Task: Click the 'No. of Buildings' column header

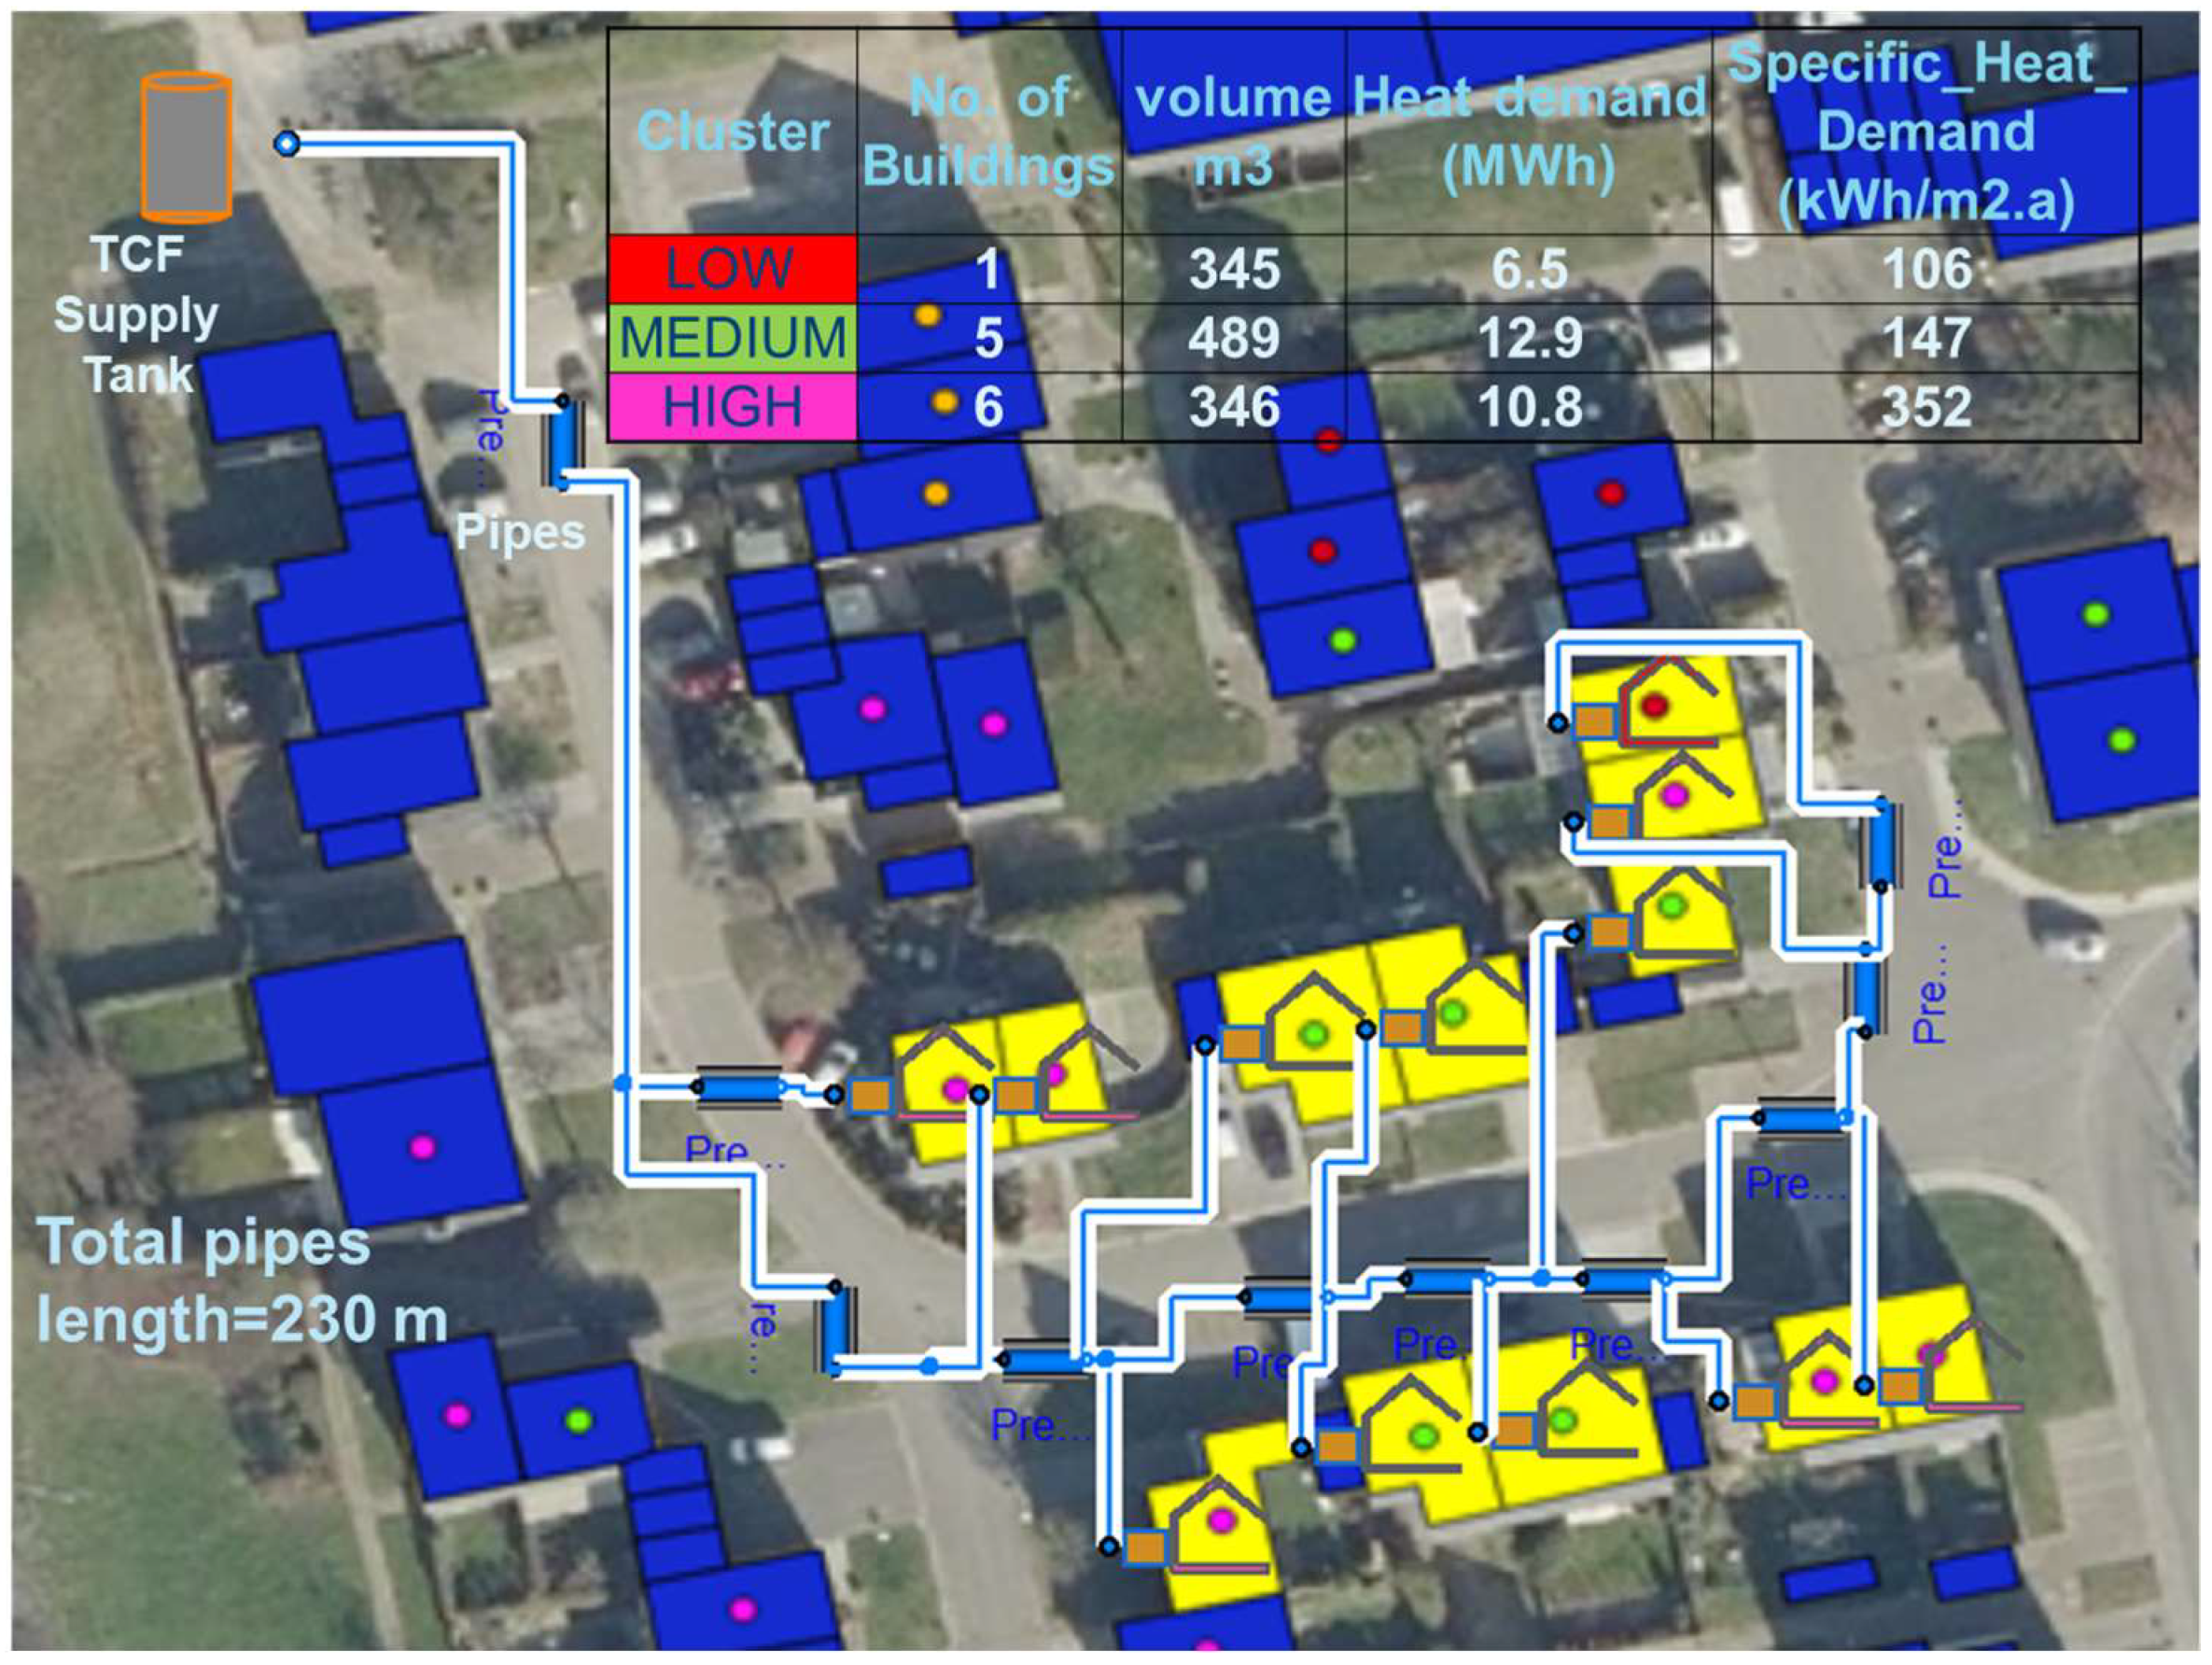Action: (988, 131)
